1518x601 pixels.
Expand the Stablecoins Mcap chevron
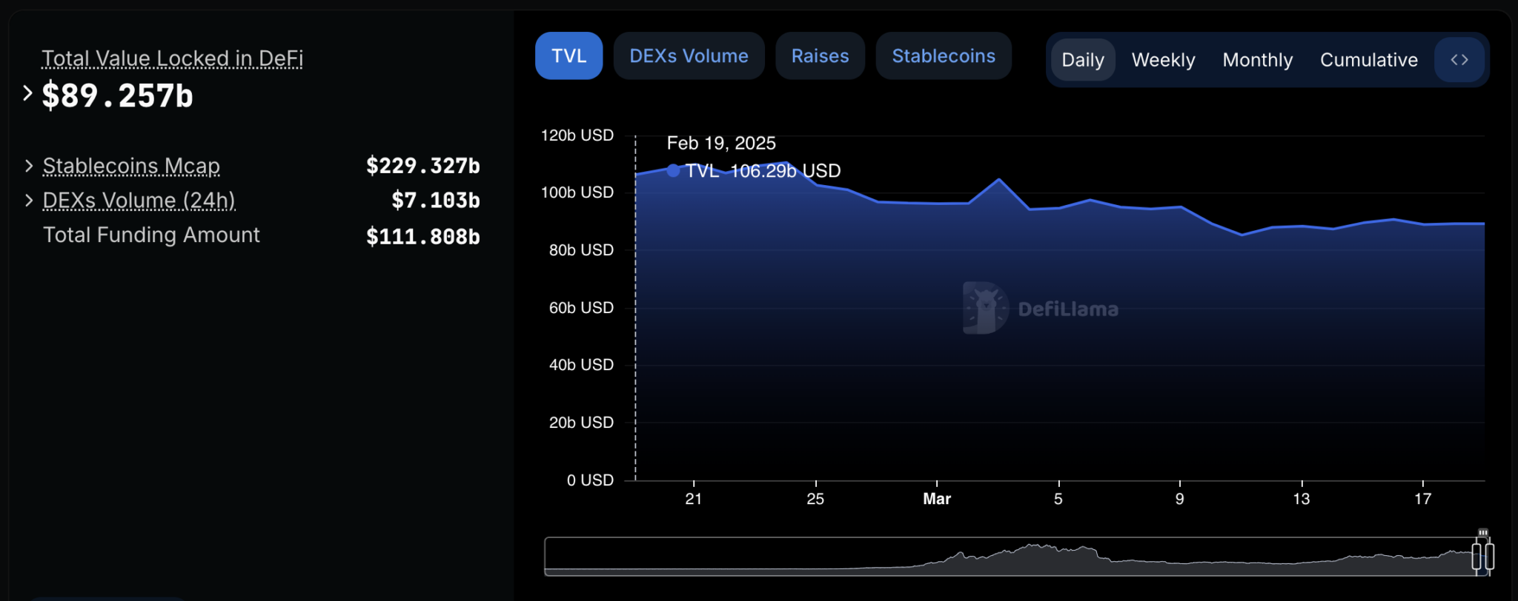[29, 166]
